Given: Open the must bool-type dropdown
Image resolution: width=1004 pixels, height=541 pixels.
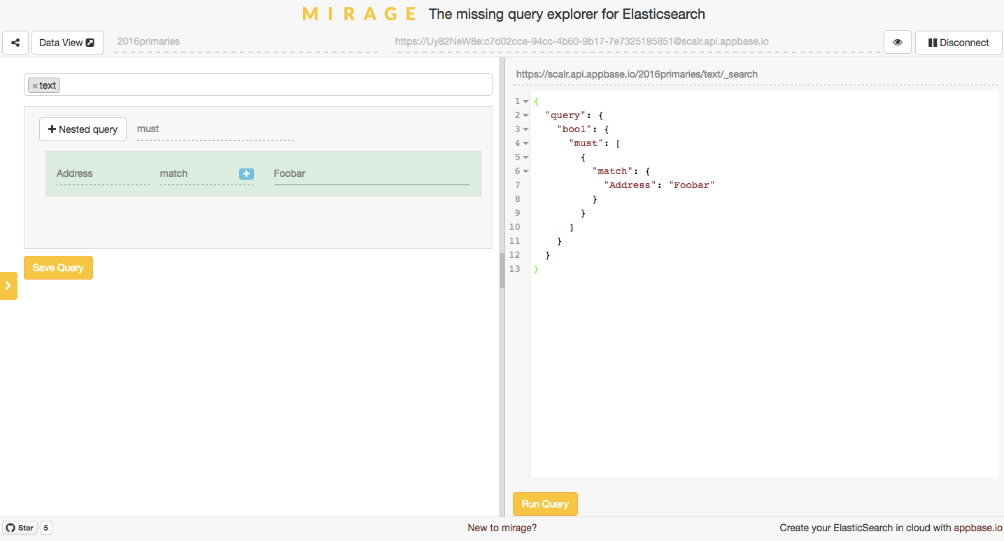Looking at the screenshot, I should coord(215,129).
